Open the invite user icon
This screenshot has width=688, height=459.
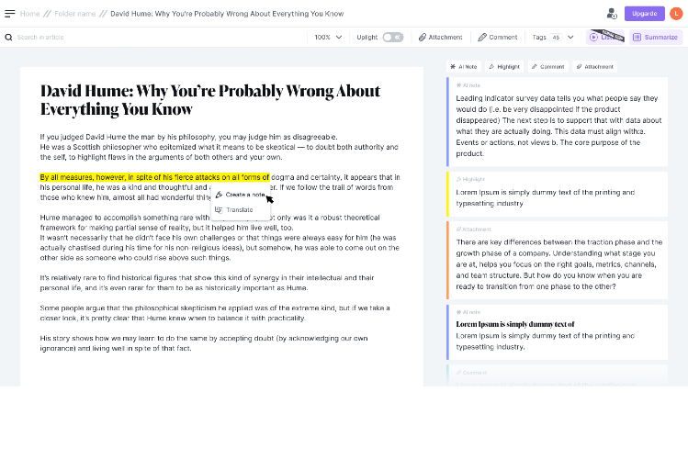612,14
